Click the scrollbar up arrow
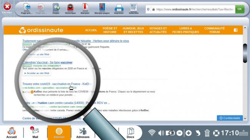The image size is (250, 140). point(245,28)
